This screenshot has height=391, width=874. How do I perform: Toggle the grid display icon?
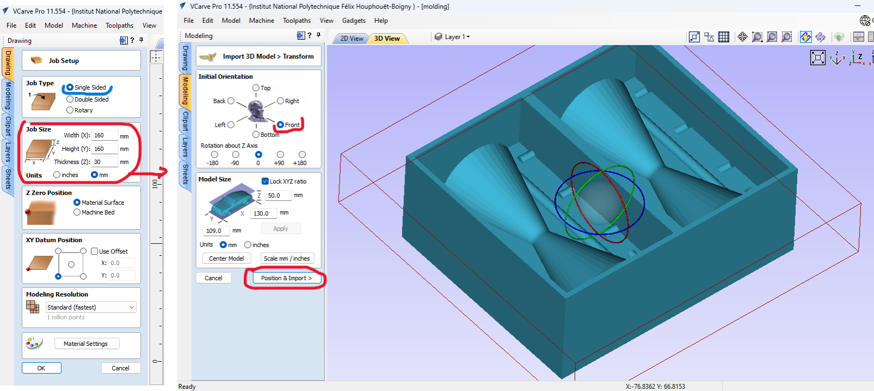tap(724, 37)
